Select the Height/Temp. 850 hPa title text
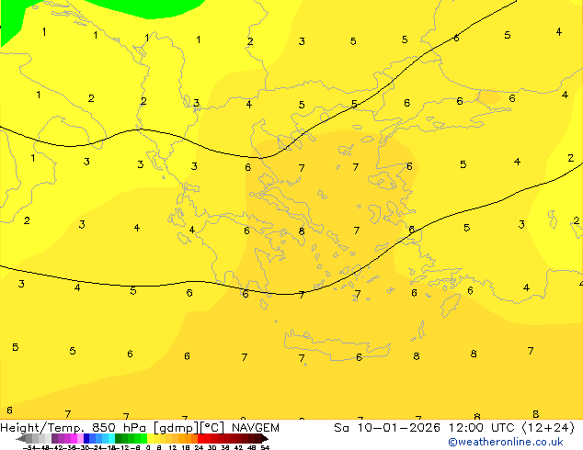Image resolution: width=583 pixels, height=450 pixels. coord(74,428)
